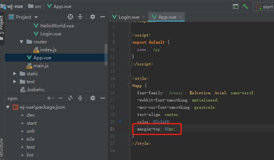Select the start npm script

click(32, 123)
